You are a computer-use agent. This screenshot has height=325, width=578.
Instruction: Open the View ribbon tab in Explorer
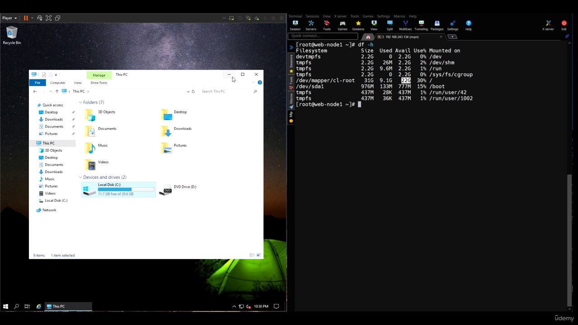click(x=78, y=83)
